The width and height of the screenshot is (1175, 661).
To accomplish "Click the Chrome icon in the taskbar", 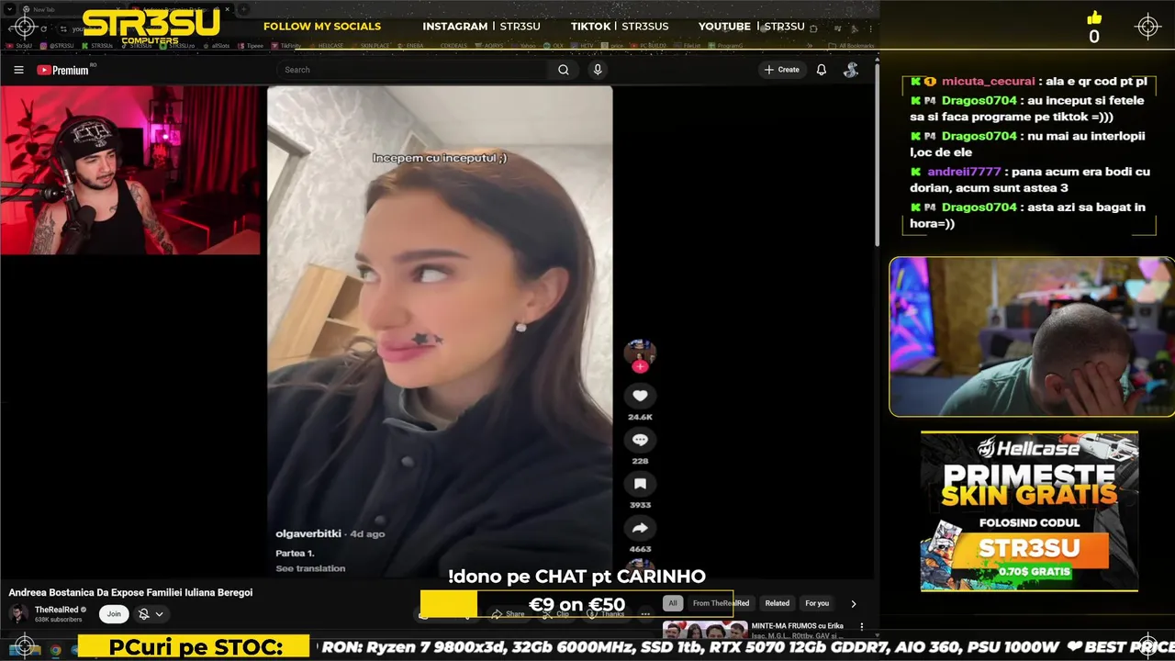I will 55,650.
